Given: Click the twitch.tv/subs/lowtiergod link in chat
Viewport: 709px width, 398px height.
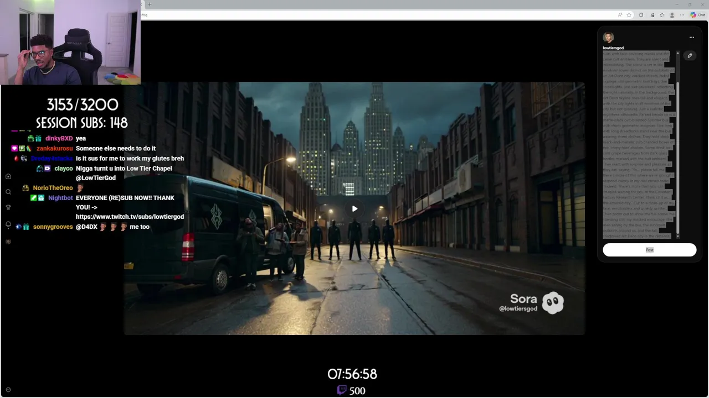Looking at the screenshot, I should pos(130,217).
